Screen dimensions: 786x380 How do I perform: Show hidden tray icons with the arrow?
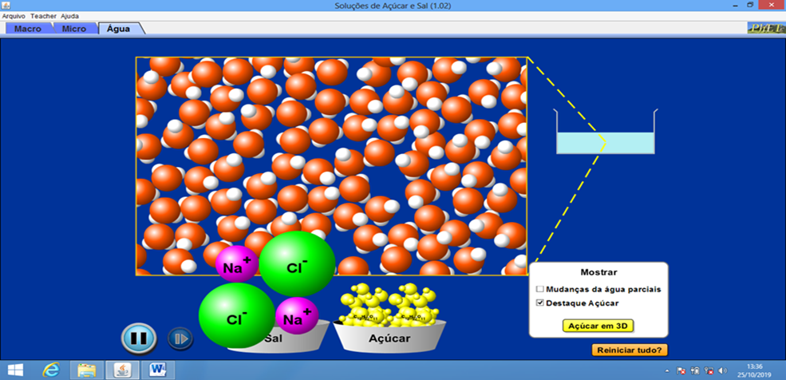click(666, 371)
